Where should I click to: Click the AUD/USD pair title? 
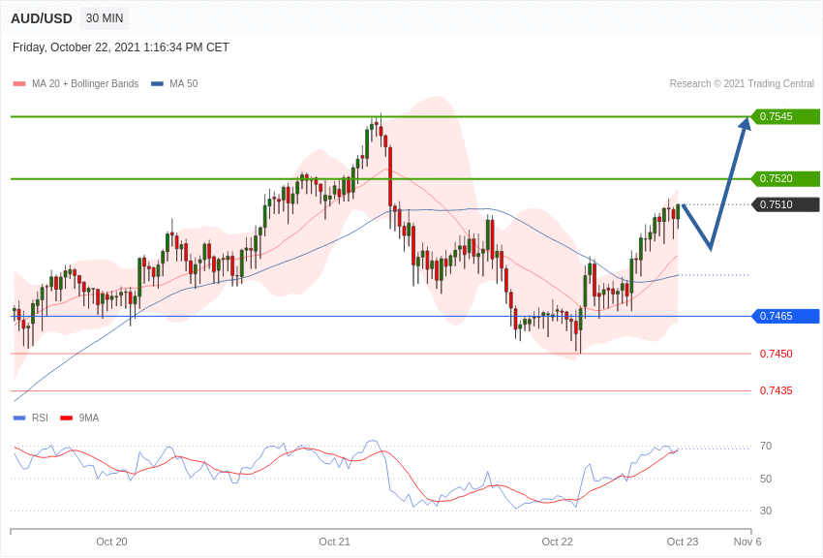(x=42, y=18)
